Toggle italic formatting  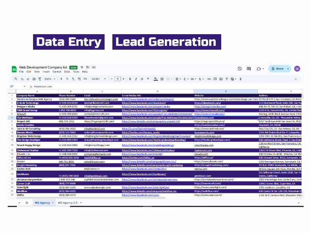click(136, 79)
